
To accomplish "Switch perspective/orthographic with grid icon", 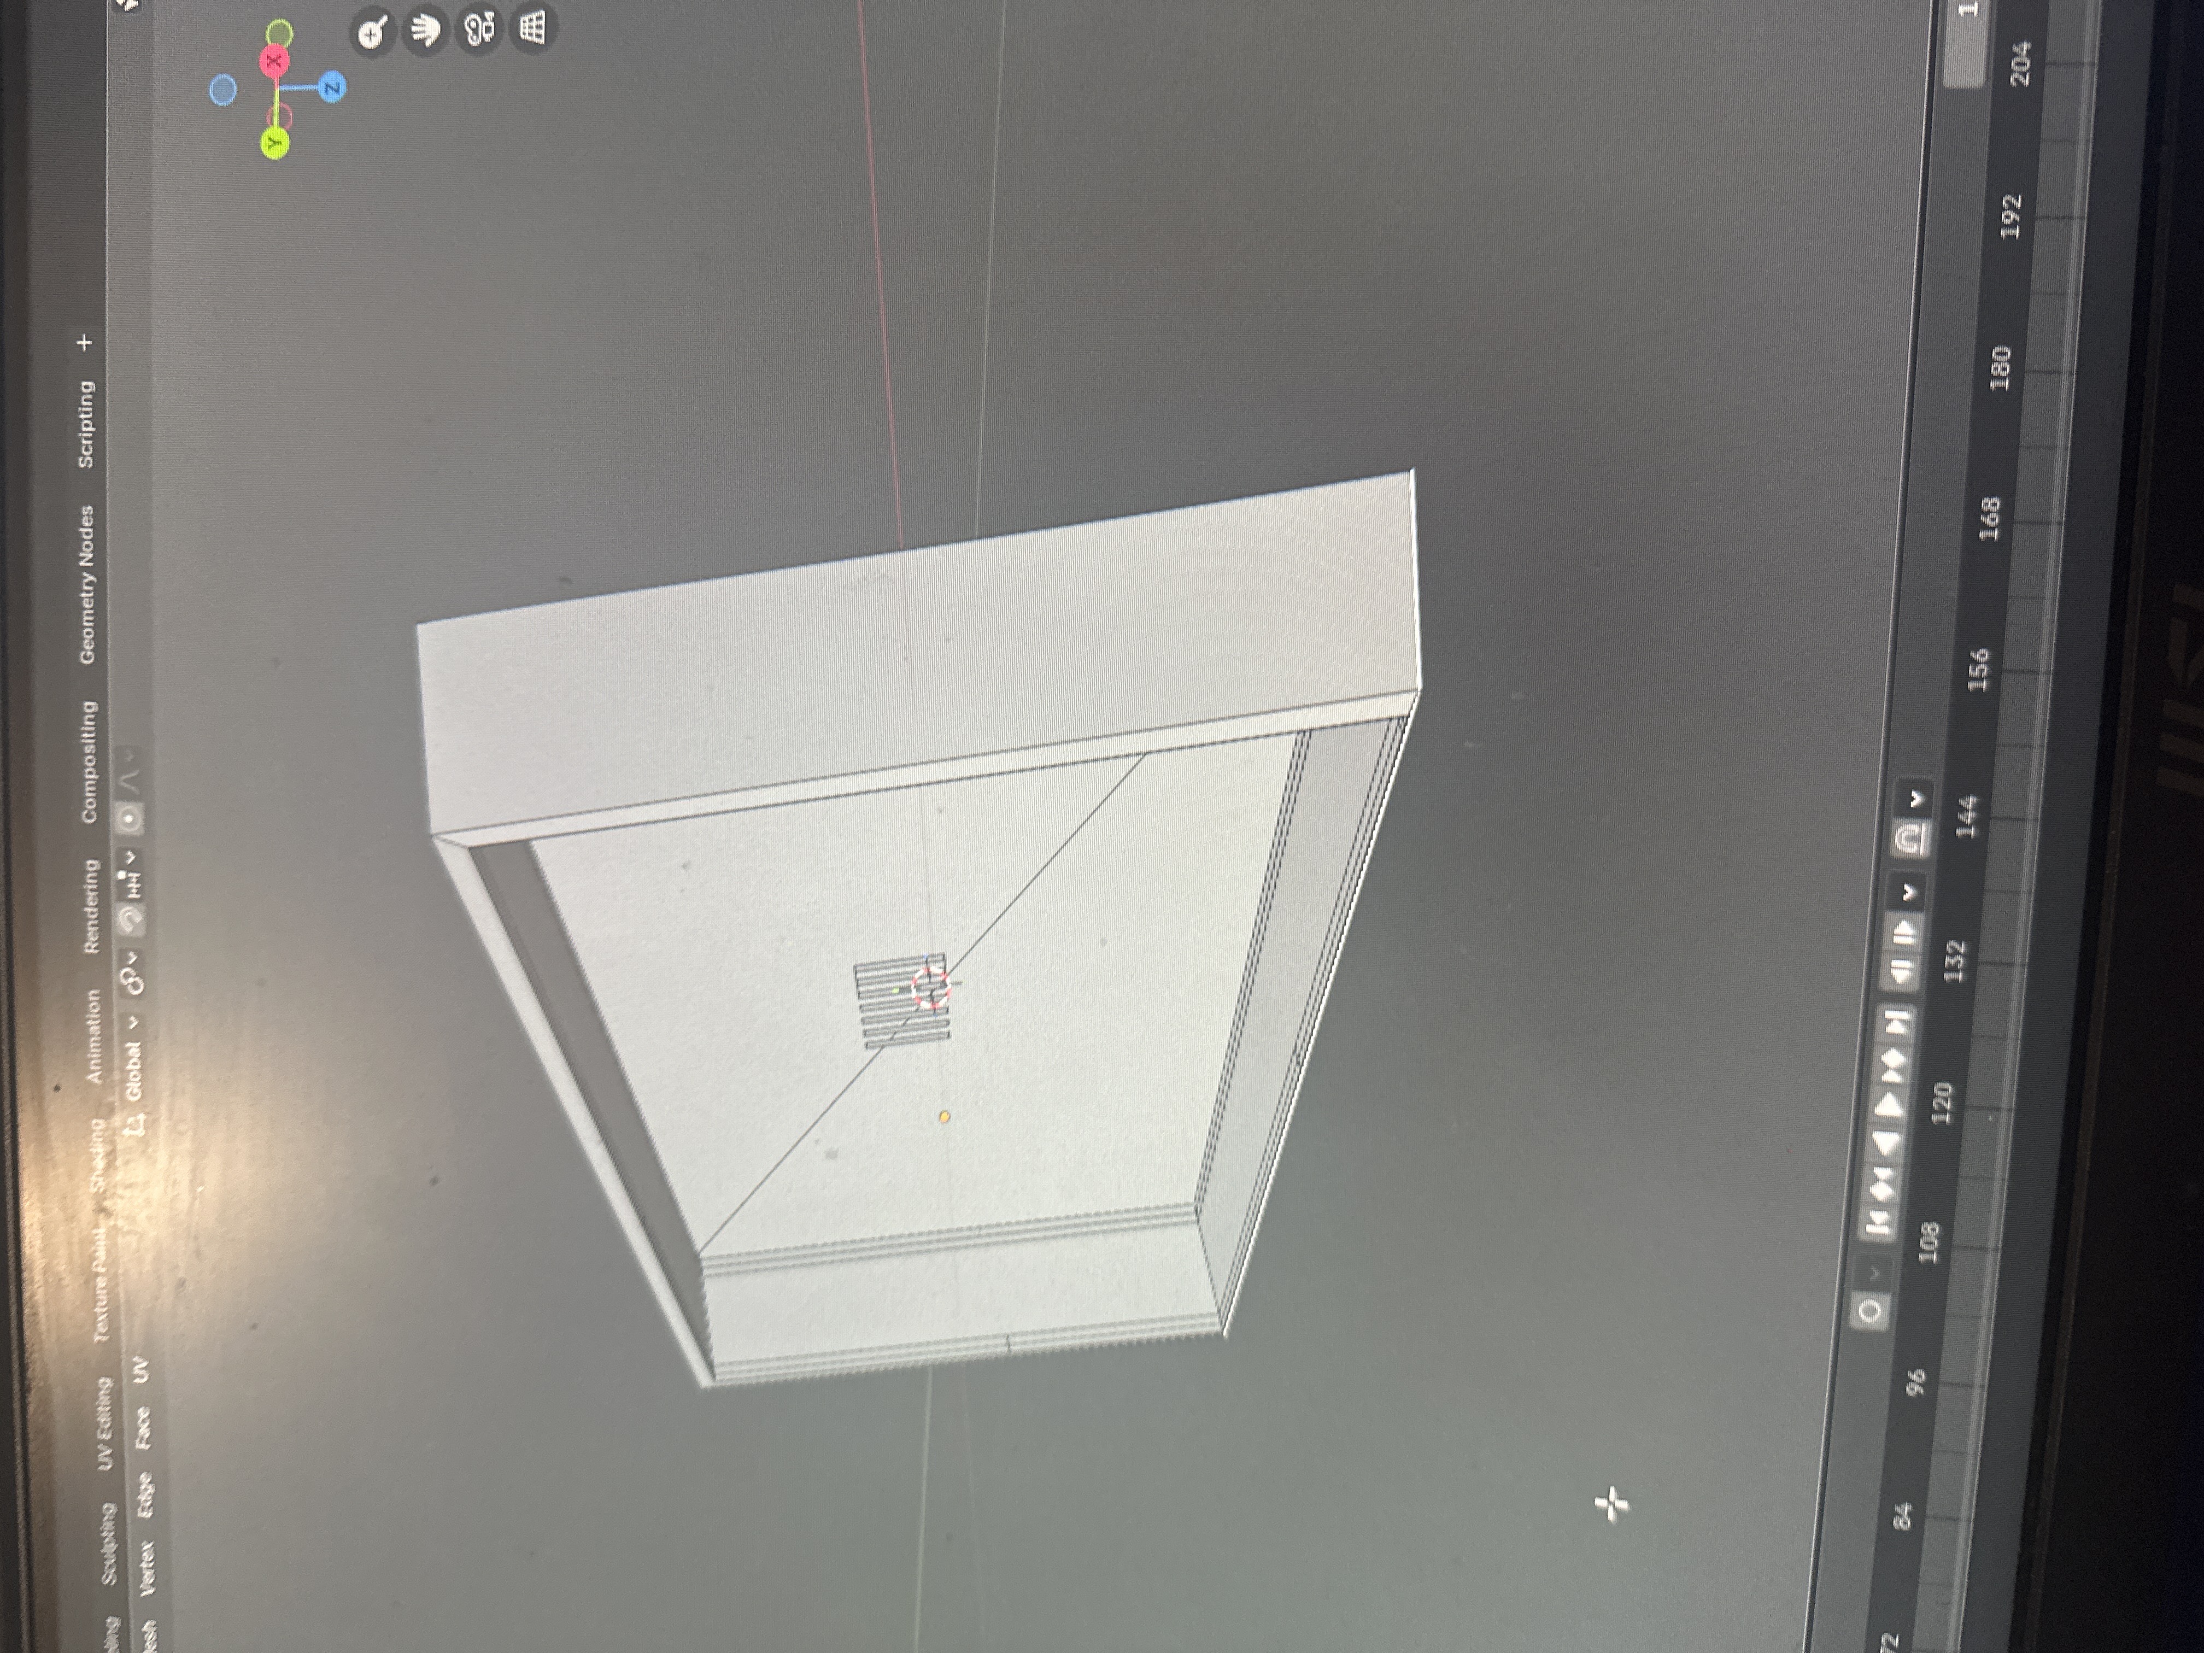I will tap(533, 27).
